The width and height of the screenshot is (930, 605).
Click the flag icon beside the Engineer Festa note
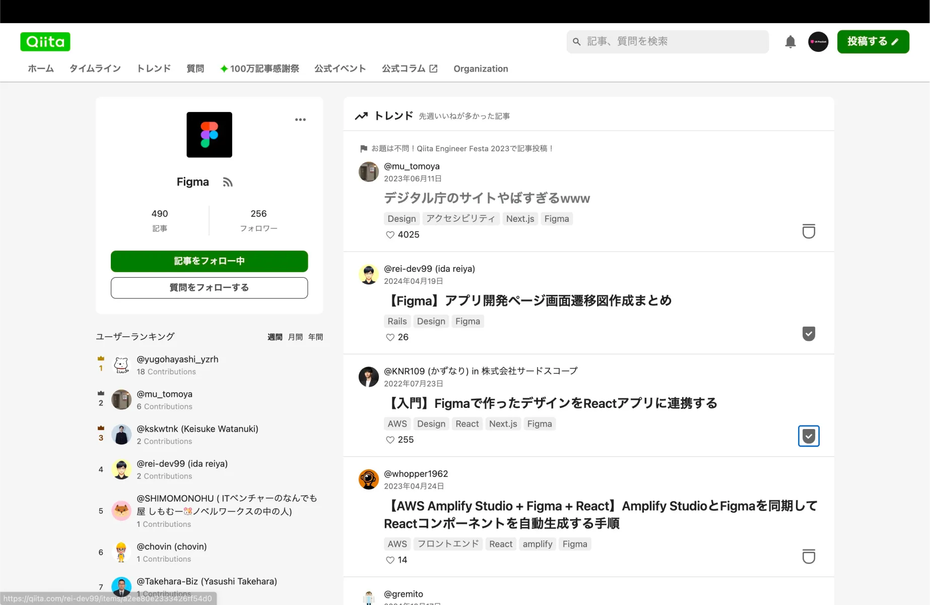coord(364,149)
